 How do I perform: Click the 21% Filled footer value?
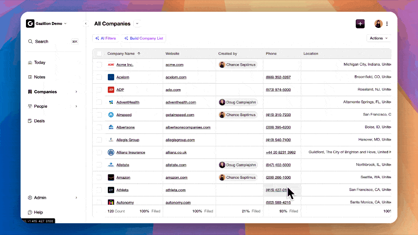[251, 211]
